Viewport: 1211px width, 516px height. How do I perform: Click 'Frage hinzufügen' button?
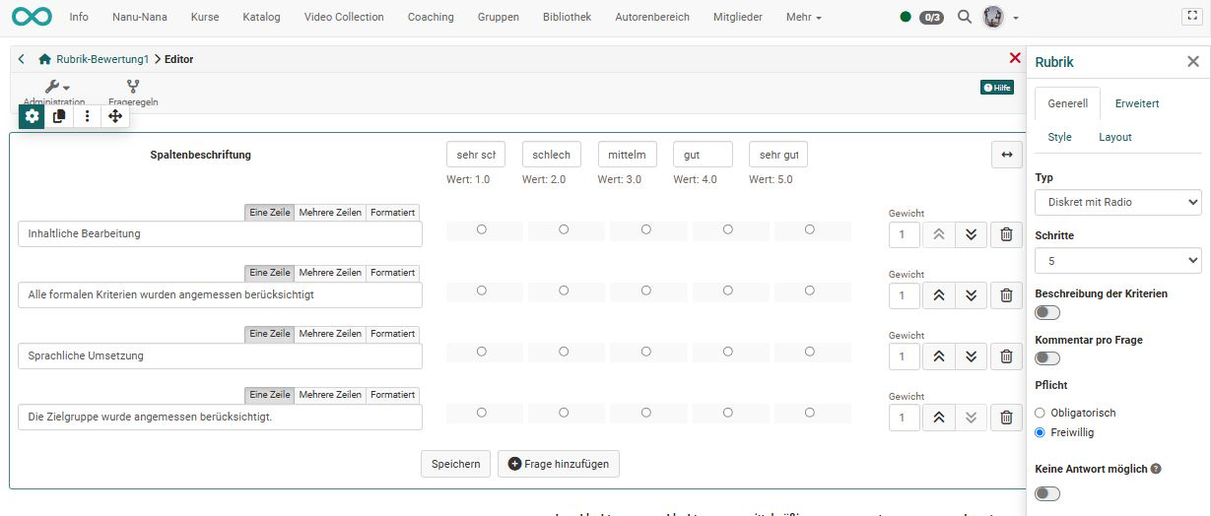pyautogui.click(x=559, y=464)
